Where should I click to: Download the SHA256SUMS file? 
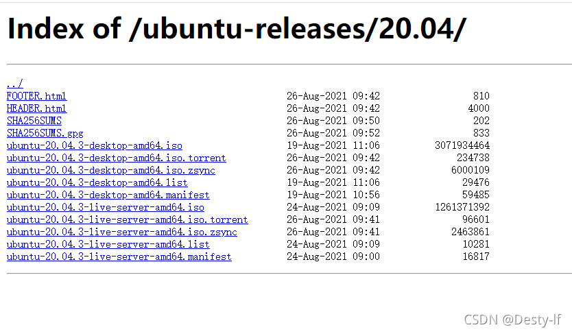point(34,121)
